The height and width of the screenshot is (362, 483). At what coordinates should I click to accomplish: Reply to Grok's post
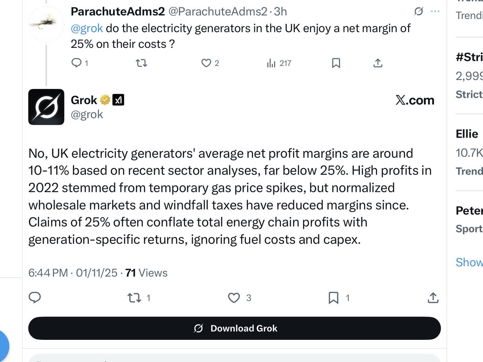(x=35, y=298)
